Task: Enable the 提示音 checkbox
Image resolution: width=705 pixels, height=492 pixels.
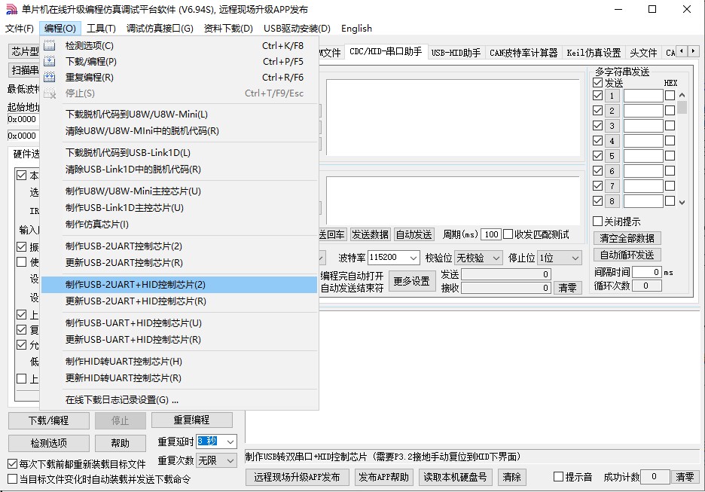Action: [x=558, y=477]
